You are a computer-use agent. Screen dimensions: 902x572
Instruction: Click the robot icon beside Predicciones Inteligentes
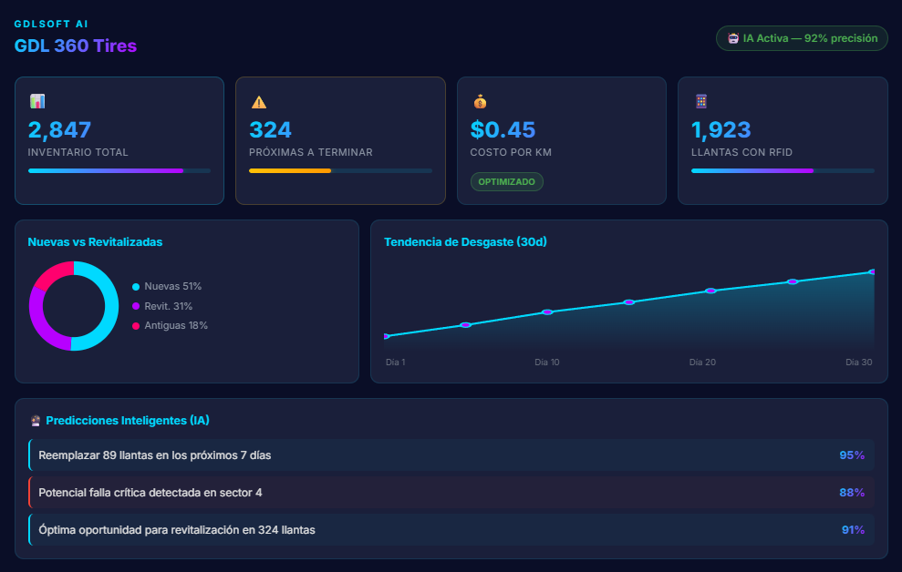(33, 420)
